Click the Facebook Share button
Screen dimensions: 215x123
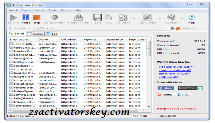[x=166, y=88]
